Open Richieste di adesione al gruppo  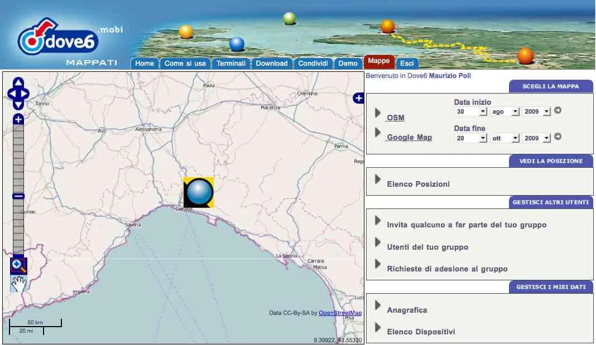click(447, 269)
